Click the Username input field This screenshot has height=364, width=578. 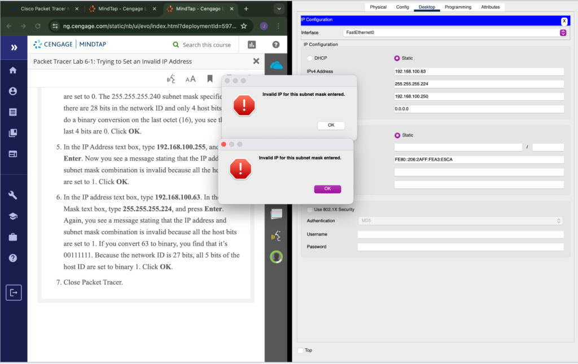(x=461, y=234)
